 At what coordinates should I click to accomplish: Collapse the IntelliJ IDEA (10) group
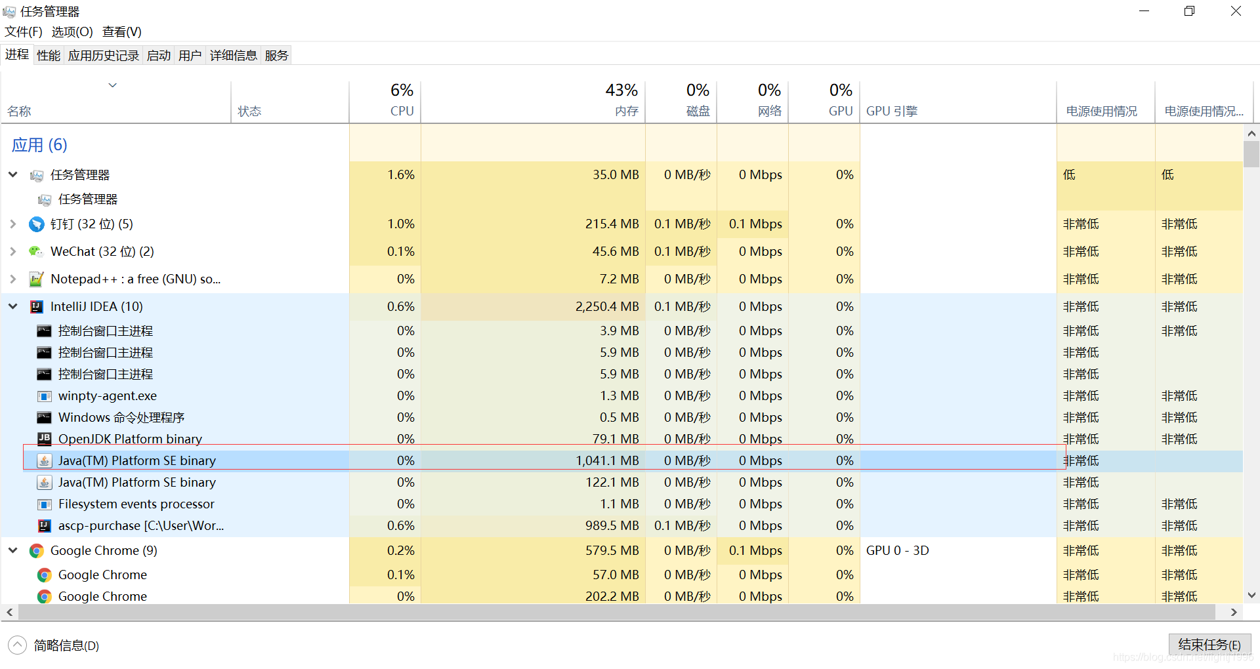12,306
